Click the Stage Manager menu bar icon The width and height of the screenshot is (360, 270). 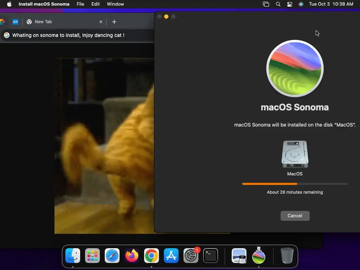point(266,4)
